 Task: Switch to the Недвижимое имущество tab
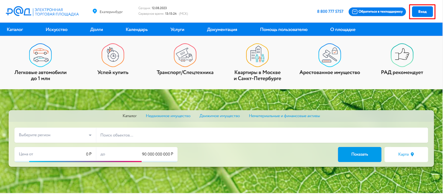click(x=168, y=116)
